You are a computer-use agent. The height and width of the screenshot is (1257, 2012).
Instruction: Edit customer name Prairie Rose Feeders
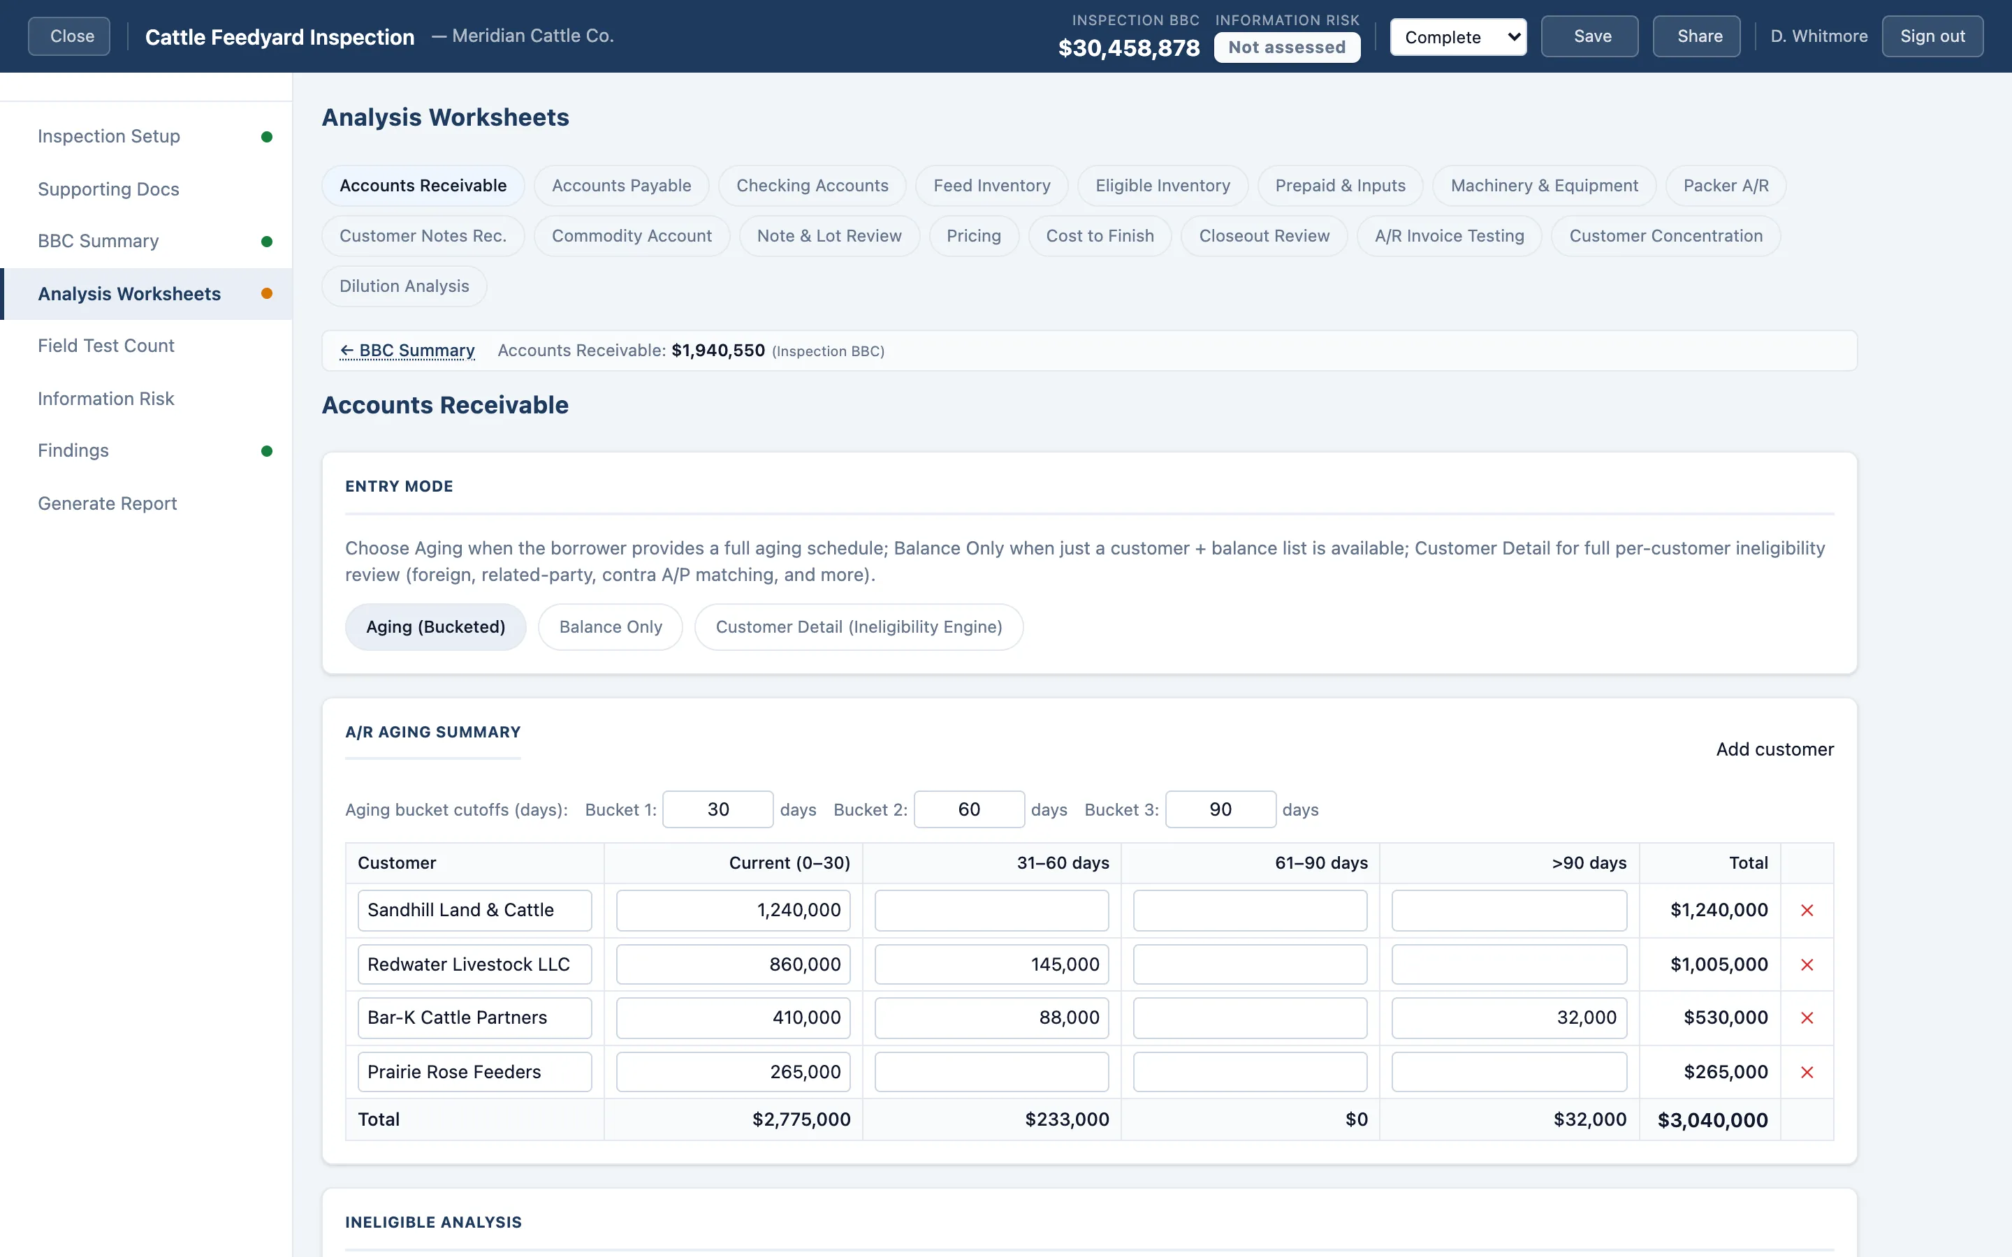pos(475,1073)
